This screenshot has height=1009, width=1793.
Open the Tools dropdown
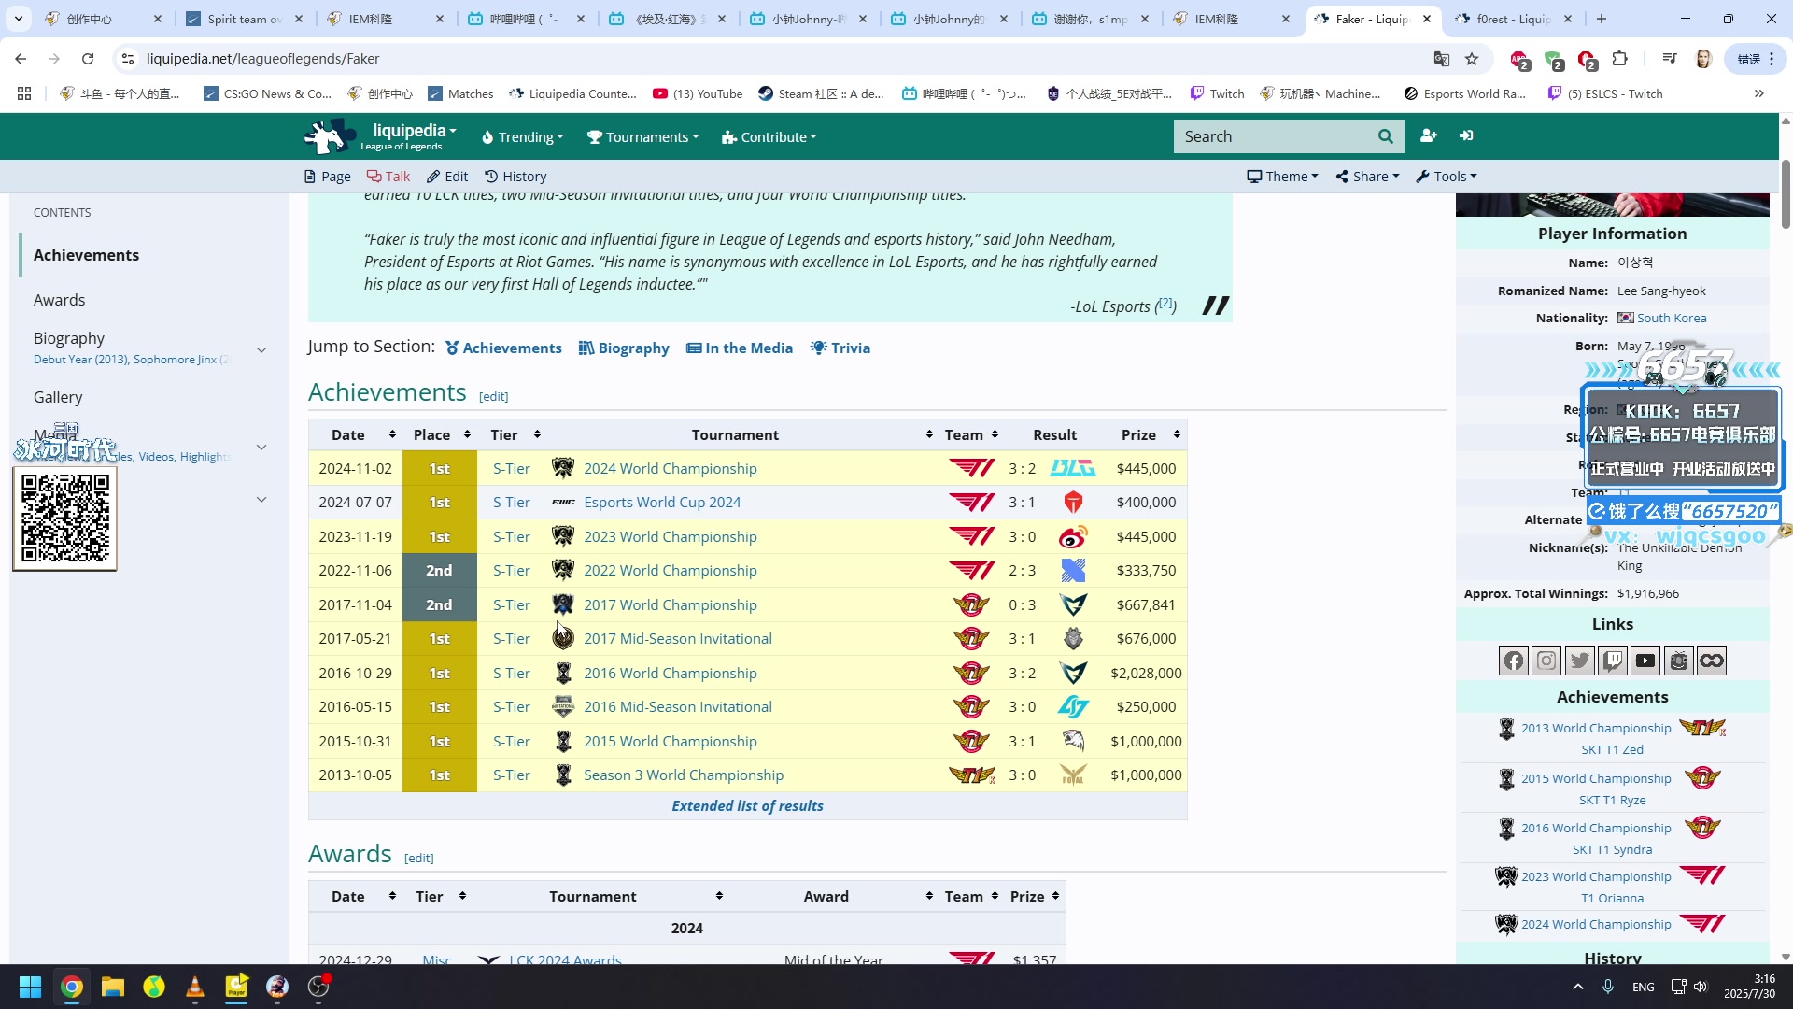tap(1447, 177)
